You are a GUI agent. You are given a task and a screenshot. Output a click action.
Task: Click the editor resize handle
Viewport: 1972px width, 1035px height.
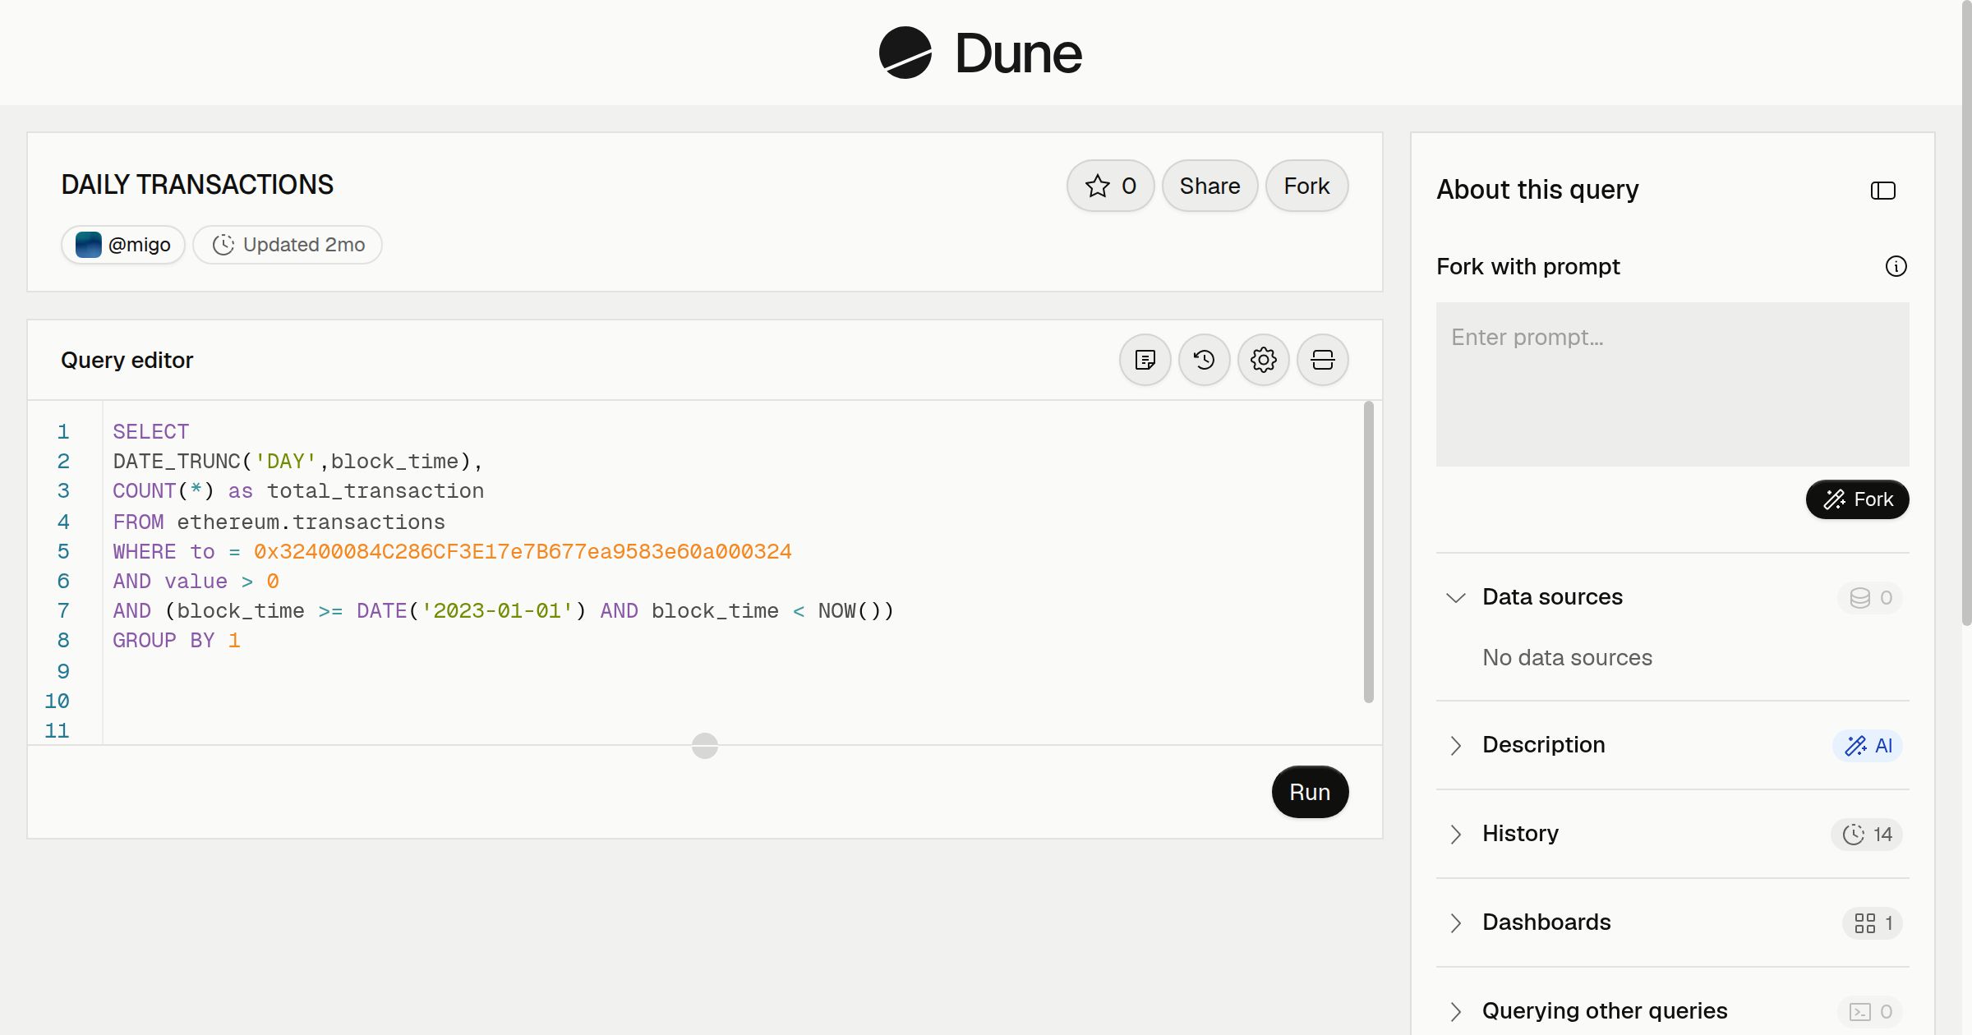(x=705, y=746)
